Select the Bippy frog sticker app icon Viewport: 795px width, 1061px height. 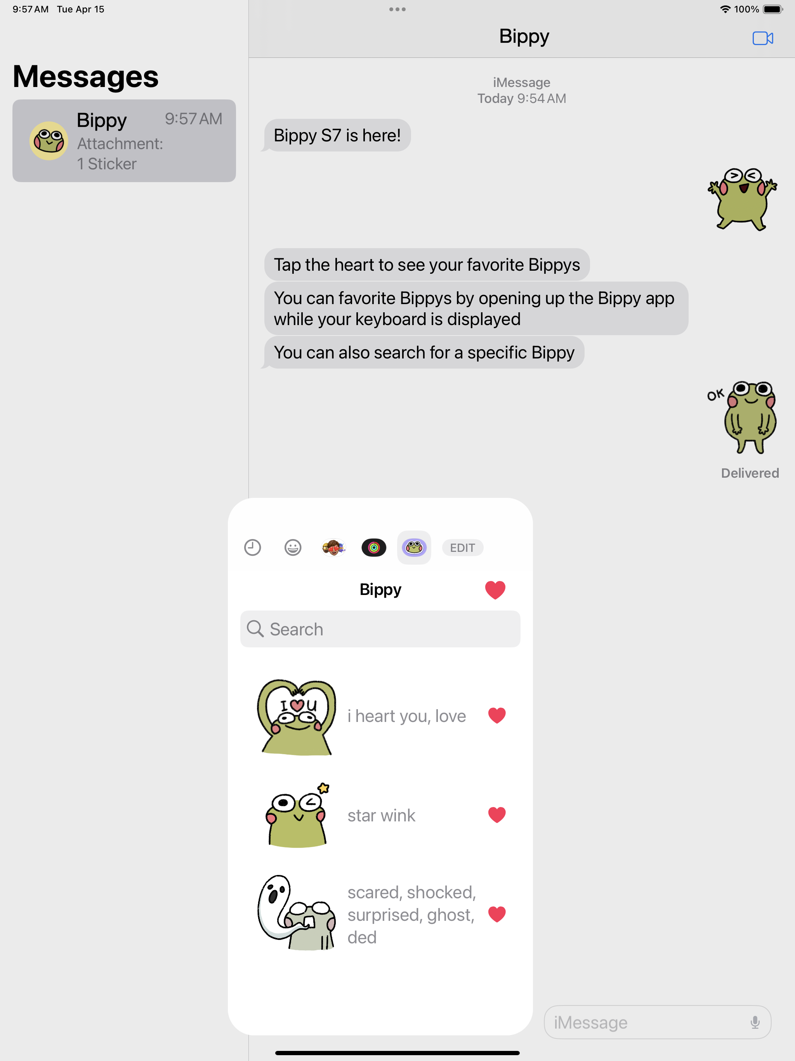pos(414,547)
